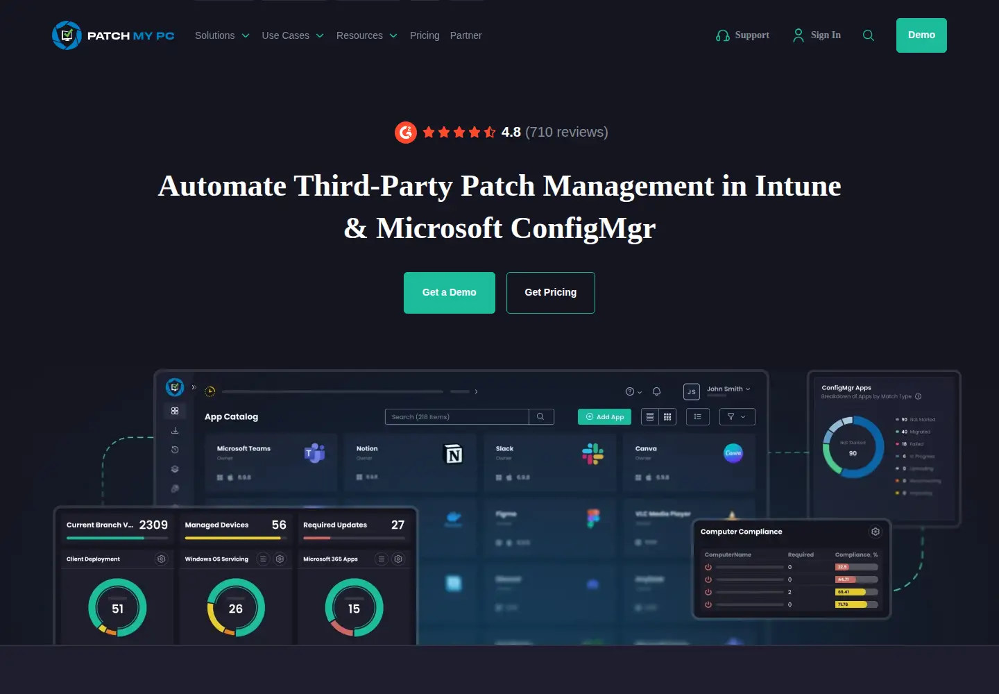Screen dimensions: 999x694
Task: Click the Demo button in header
Action: point(921,35)
